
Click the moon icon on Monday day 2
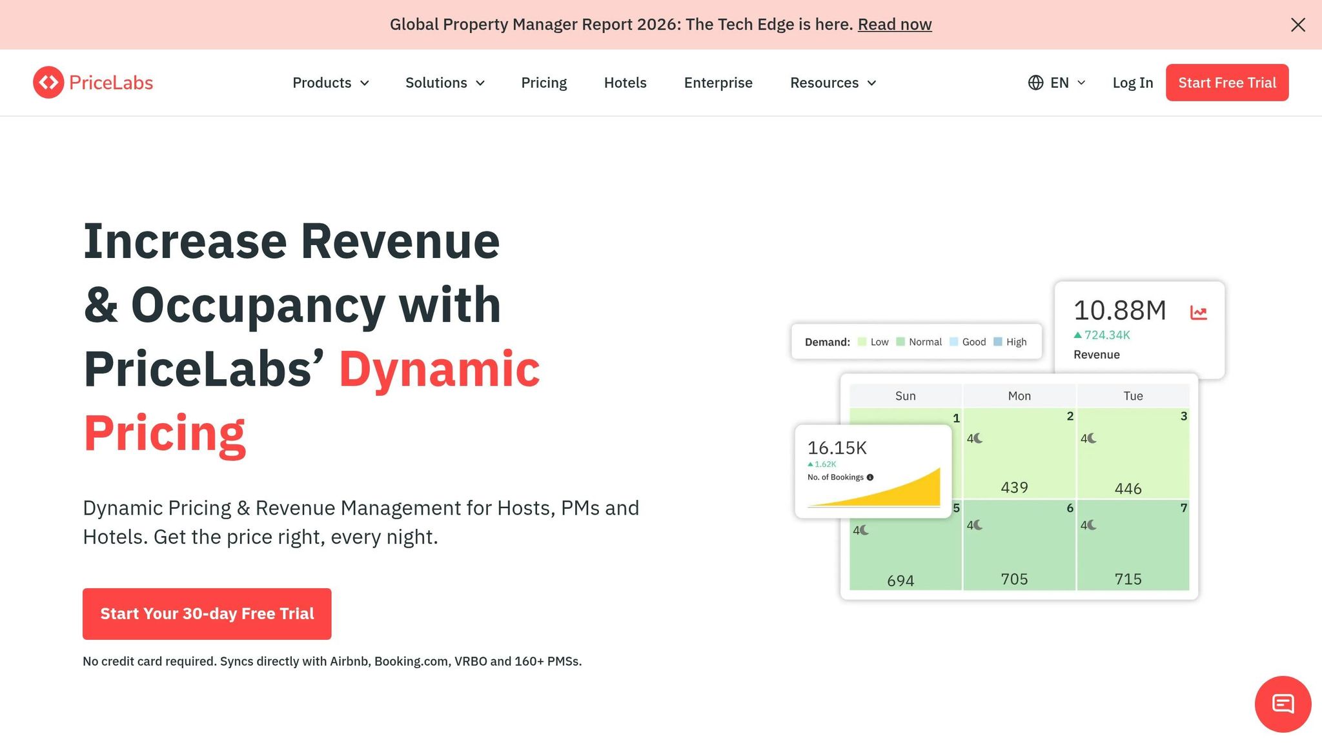(x=978, y=439)
